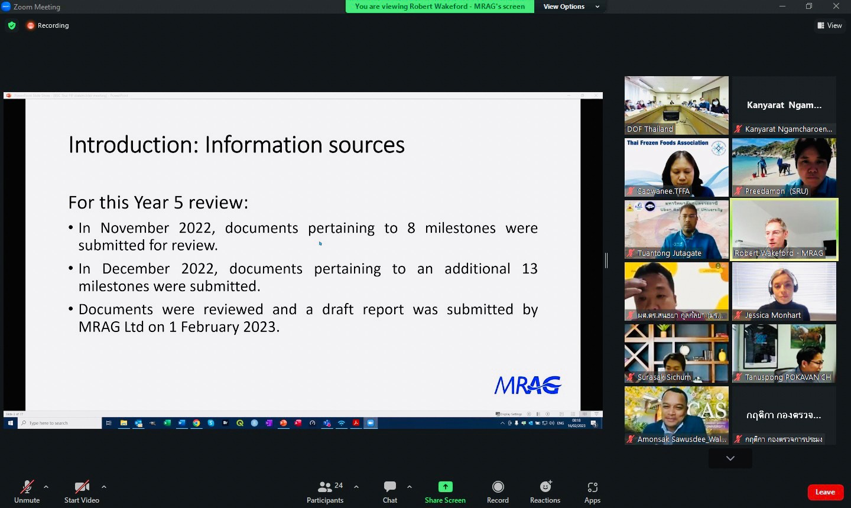Open the View Options dropdown
Image resolution: width=851 pixels, height=508 pixels.
[x=571, y=6]
